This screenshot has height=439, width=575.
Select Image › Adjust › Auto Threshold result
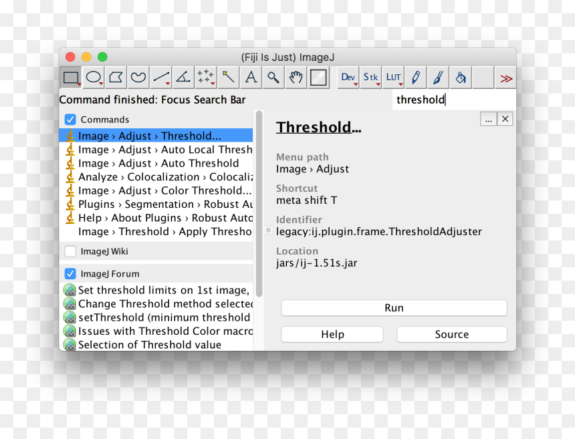pos(156,163)
